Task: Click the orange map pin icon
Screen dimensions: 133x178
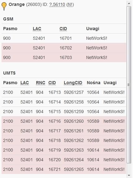Action: coord(4,6)
